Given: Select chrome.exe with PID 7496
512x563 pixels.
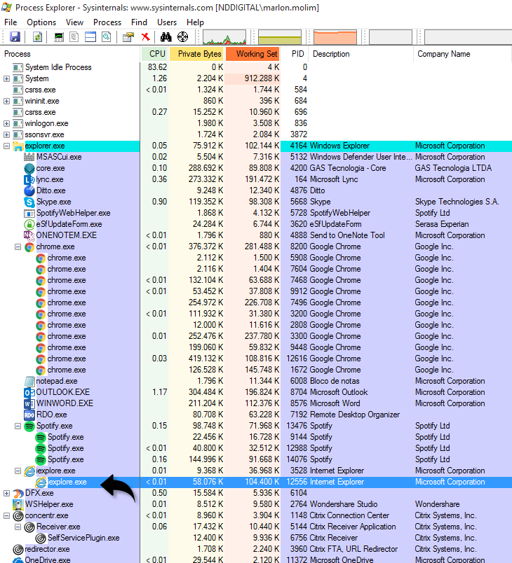Looking at the screenshot, I should point(256,303).
